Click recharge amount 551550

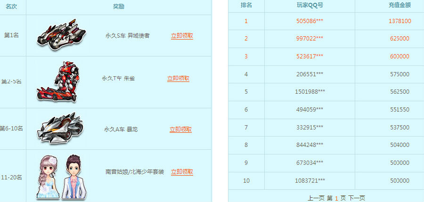pos(400,110)
